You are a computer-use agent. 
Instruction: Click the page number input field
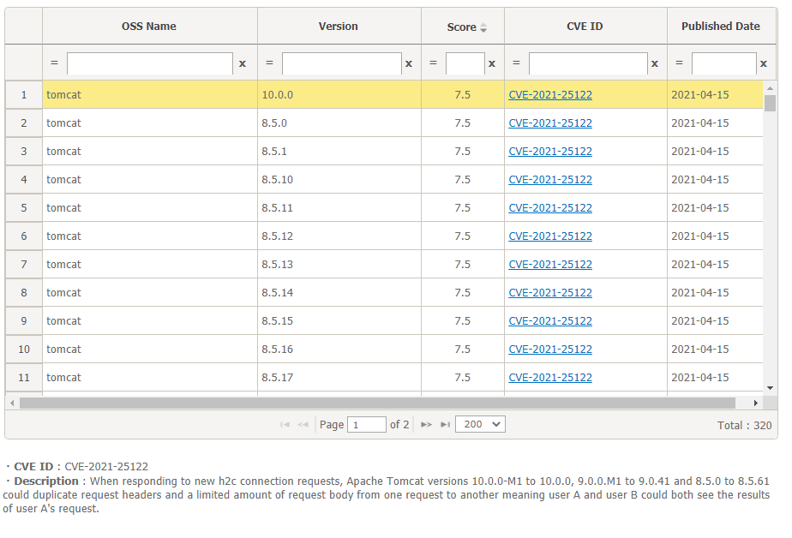pyautogui.click(x=367, y=424)
